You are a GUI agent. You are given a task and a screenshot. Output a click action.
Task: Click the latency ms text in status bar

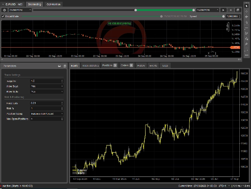click(x=241, y=186)
